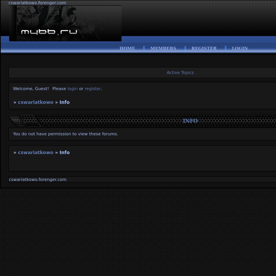Select LOGIN in the navigation bar
Image resolution: width=276 pixels, height=276 pixels.
pos(240,48)
